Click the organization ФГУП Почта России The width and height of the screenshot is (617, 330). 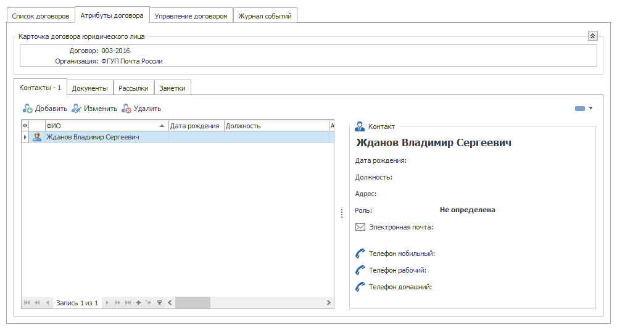click(x=132, y=61)
